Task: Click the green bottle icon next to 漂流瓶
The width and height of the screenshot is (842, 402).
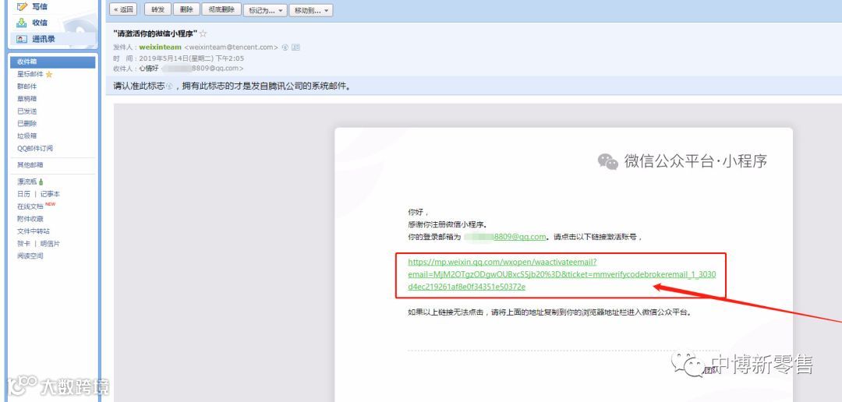Action: 41,182
